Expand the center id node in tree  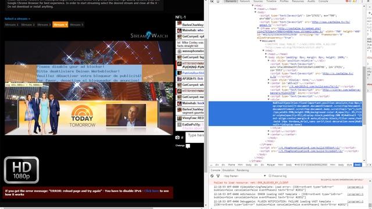point(269,83)
